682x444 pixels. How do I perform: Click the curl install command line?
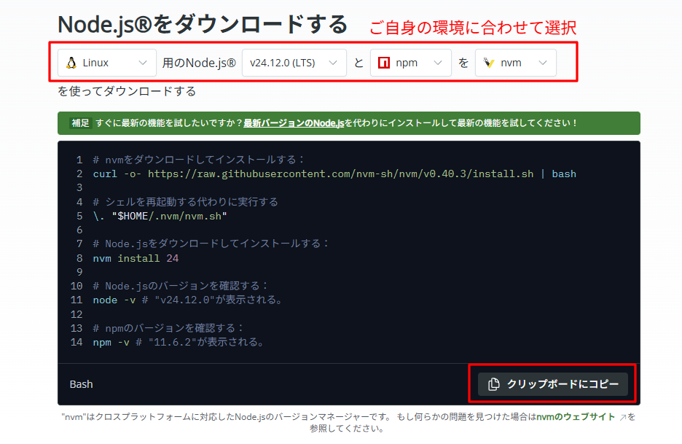coord(334,174)
